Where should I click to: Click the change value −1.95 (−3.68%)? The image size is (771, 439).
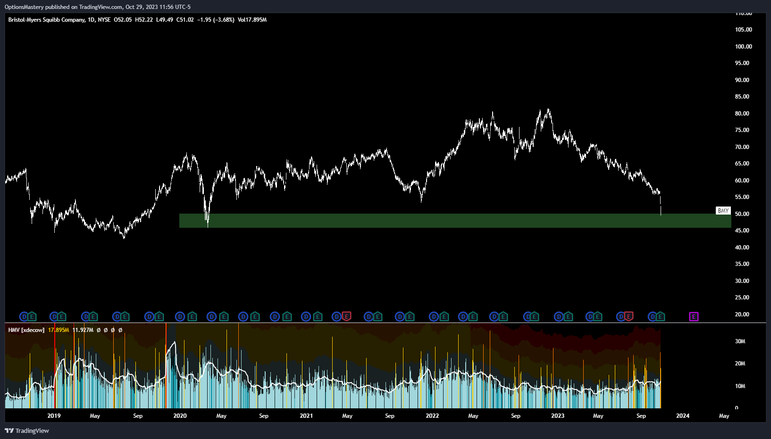pyautogui.click(x=216, y=20)
